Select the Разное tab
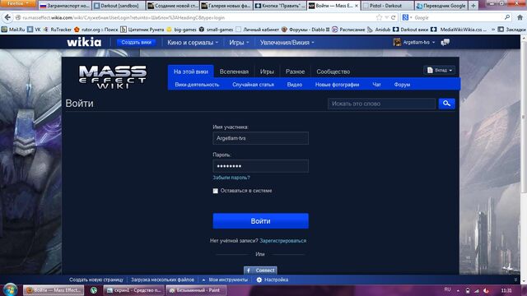The image size is (527, 296). pyautogui.click(x=295, y=72)
